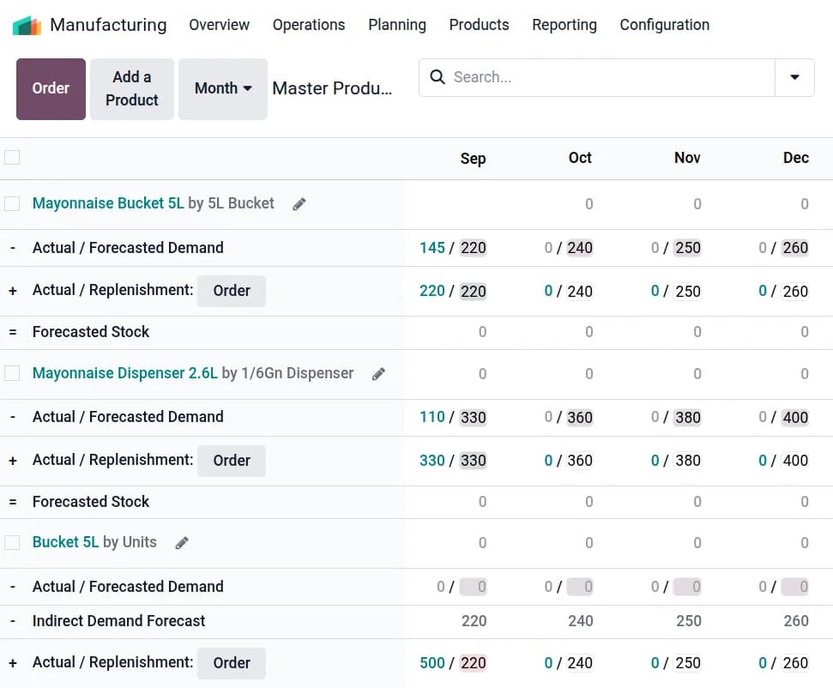Viewport: 833px width, 688px height.
Task: Expand the search options dropdown arrow
Action: coord(794,77)
